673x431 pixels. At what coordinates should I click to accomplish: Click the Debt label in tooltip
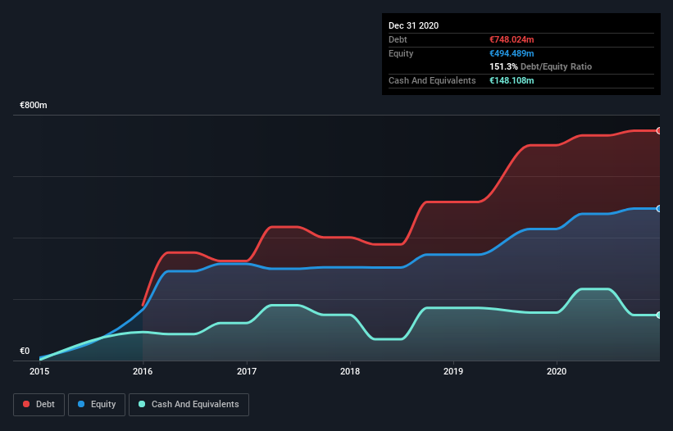point(398,39)
